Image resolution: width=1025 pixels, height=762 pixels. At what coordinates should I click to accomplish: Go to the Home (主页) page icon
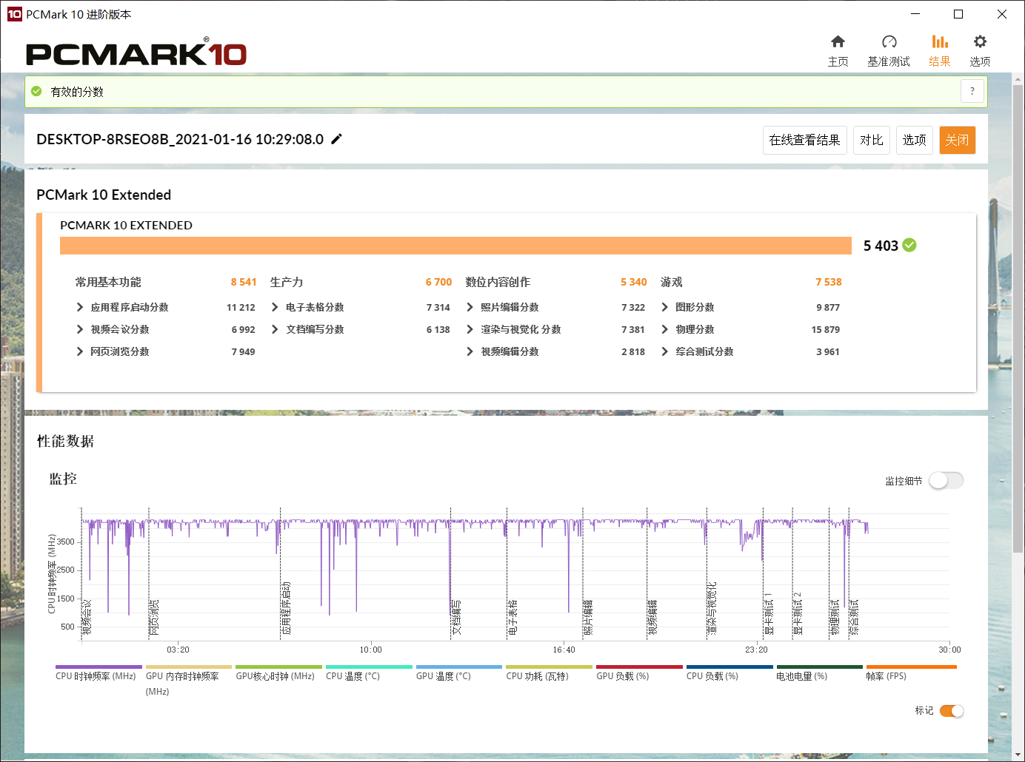[838, 42]
